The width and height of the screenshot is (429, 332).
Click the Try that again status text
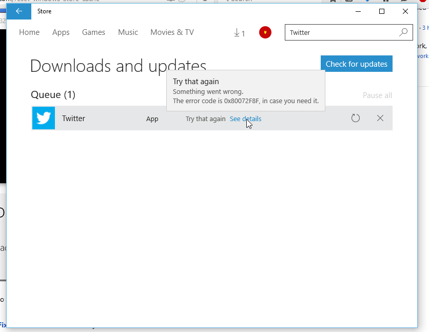click(205, 119)
